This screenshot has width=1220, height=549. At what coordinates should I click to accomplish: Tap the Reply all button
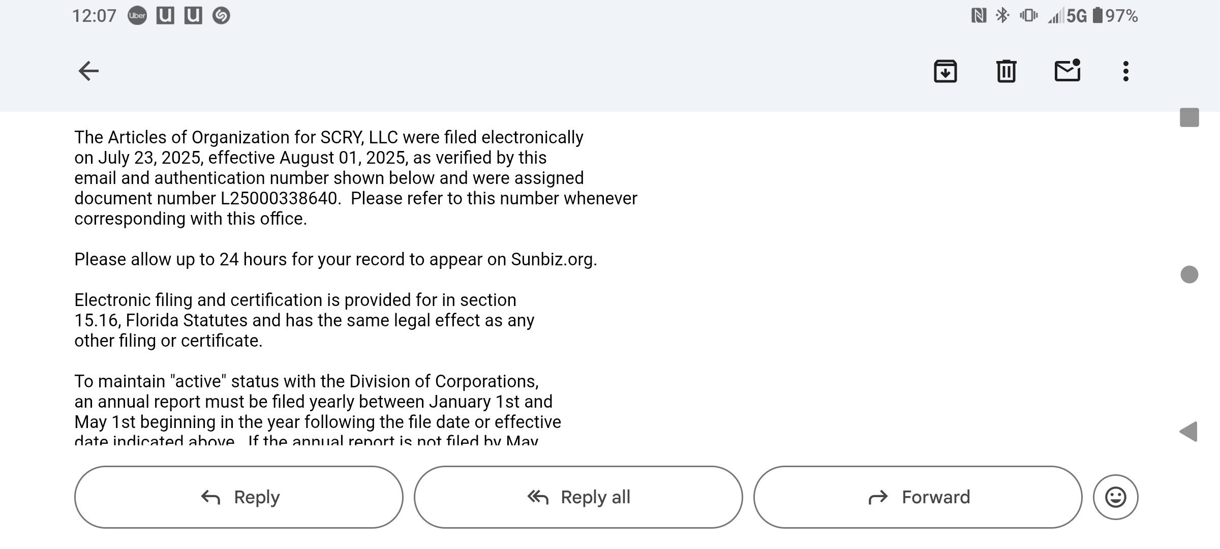coord(578,497)
